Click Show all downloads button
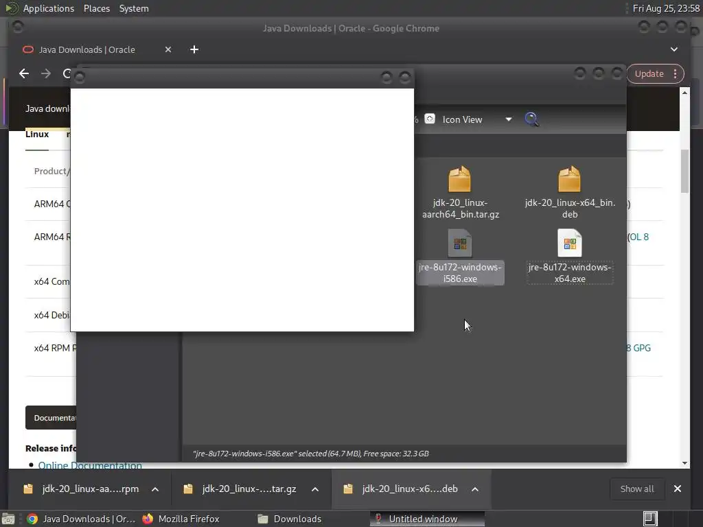The image size is (703, 527). tap(637, 489)
